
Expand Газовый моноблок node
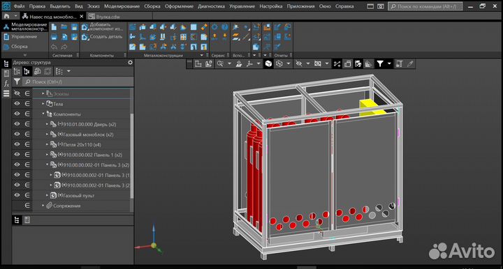pyautogui.click(x=48, y=134)
